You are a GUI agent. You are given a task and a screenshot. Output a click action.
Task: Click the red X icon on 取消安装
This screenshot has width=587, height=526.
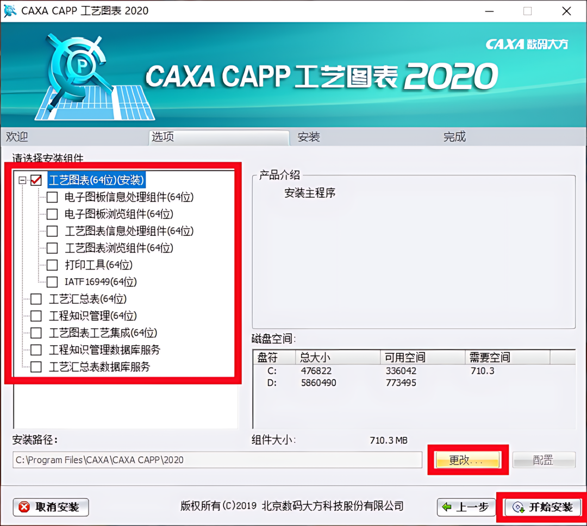pos(24,507)
